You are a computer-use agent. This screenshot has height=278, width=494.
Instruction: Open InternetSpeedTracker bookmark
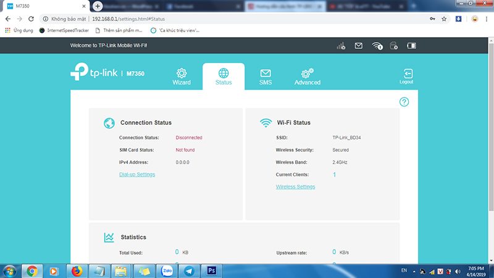64,30
